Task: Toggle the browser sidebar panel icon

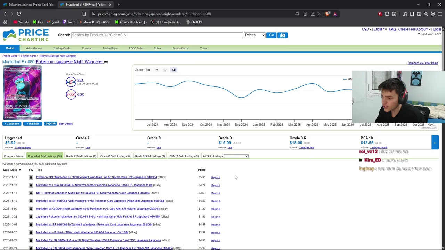Action: click(x=412, y=14)
